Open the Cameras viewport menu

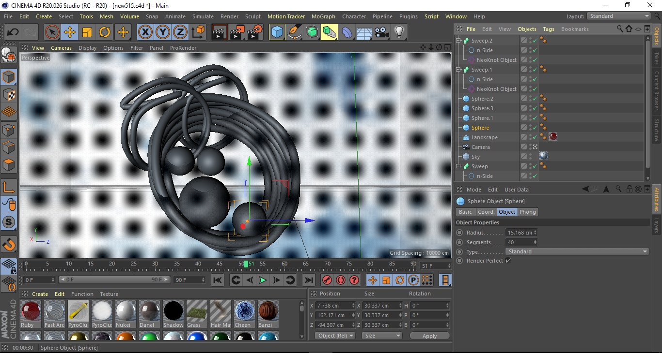[x=61, y=48]
